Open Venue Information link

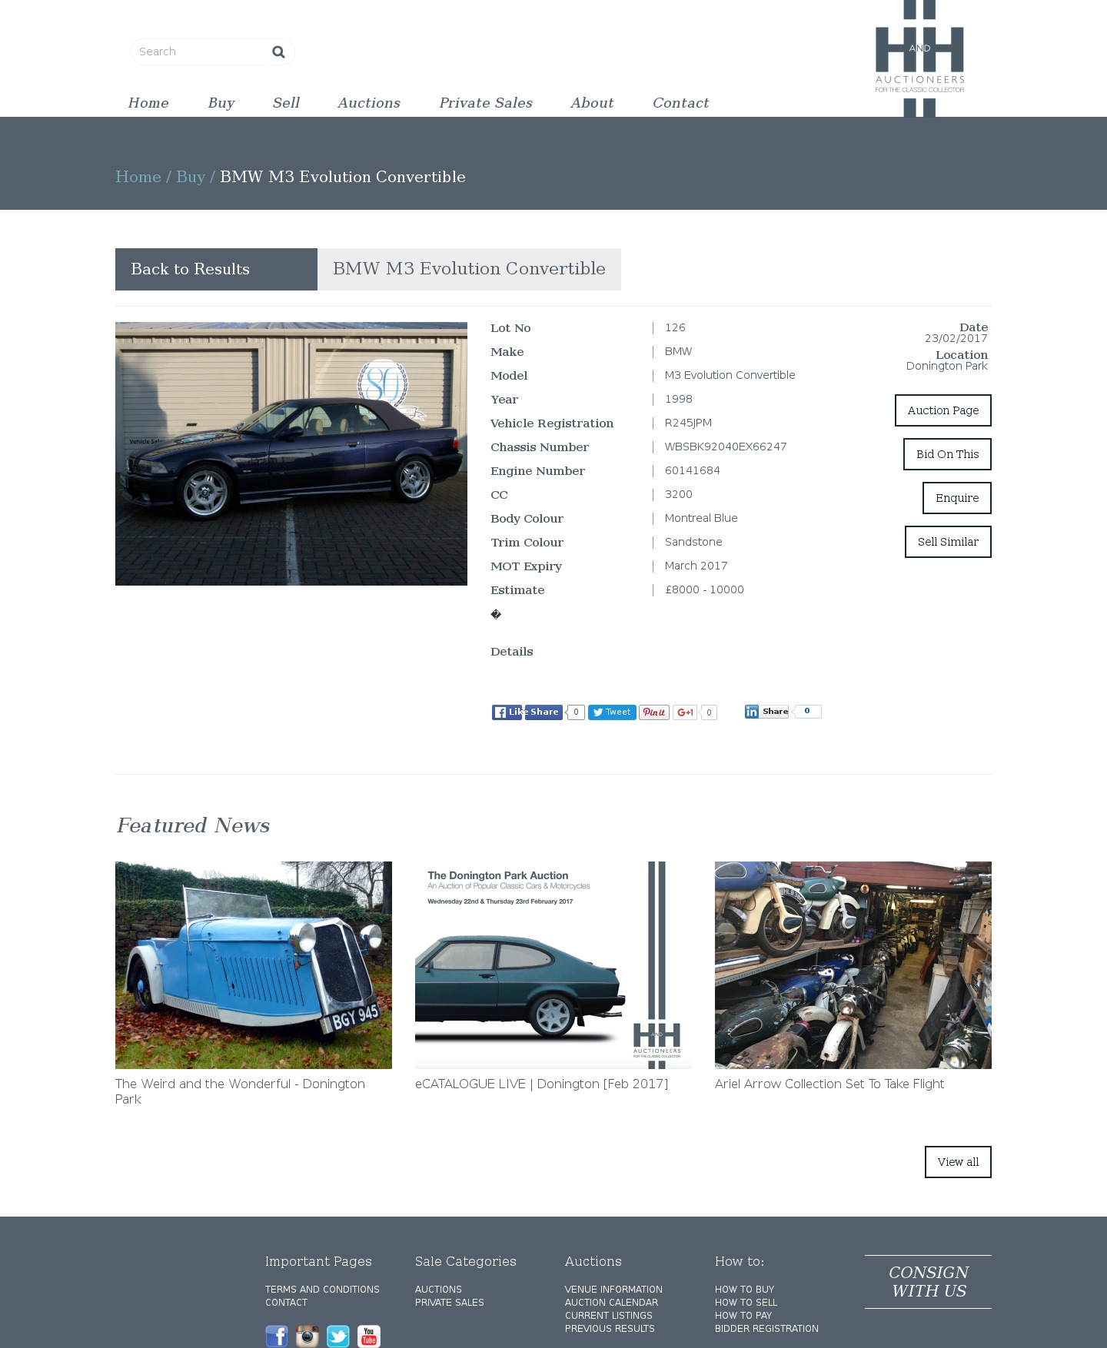click(x=613, y=1290)
